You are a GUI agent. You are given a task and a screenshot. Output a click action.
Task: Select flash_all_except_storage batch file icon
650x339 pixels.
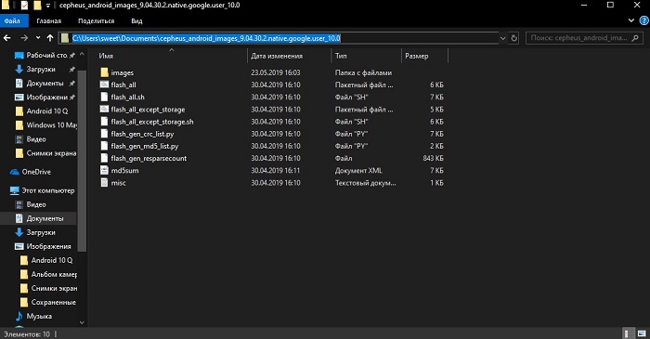[x=104, y=110]
